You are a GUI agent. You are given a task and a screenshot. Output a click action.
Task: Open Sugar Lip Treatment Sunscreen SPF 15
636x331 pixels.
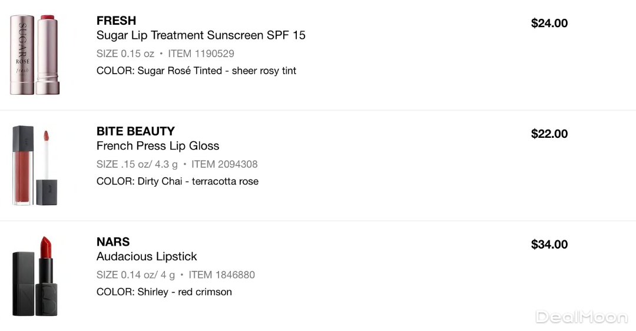(201, 35)
